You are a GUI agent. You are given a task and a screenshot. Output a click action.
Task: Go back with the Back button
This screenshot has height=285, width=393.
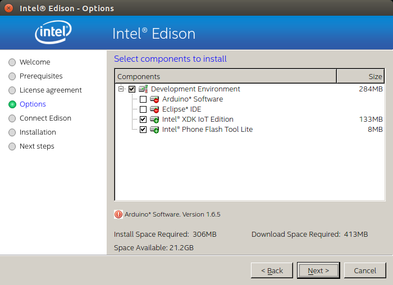pos(272,270)
